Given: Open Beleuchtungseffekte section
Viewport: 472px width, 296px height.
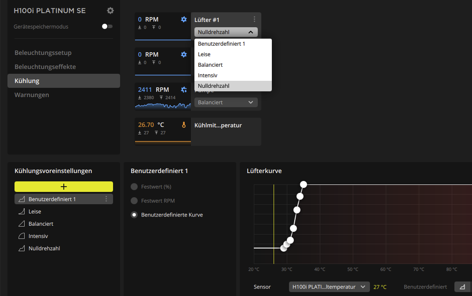Looking at the screenshot, I should point(45,67).
